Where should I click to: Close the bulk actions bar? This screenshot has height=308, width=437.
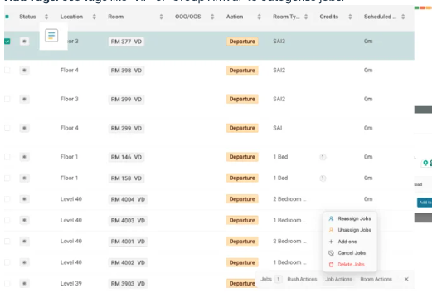point(406,279)
